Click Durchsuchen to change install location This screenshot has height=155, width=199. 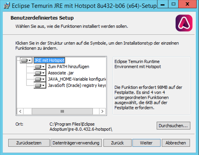coord(174,126)
